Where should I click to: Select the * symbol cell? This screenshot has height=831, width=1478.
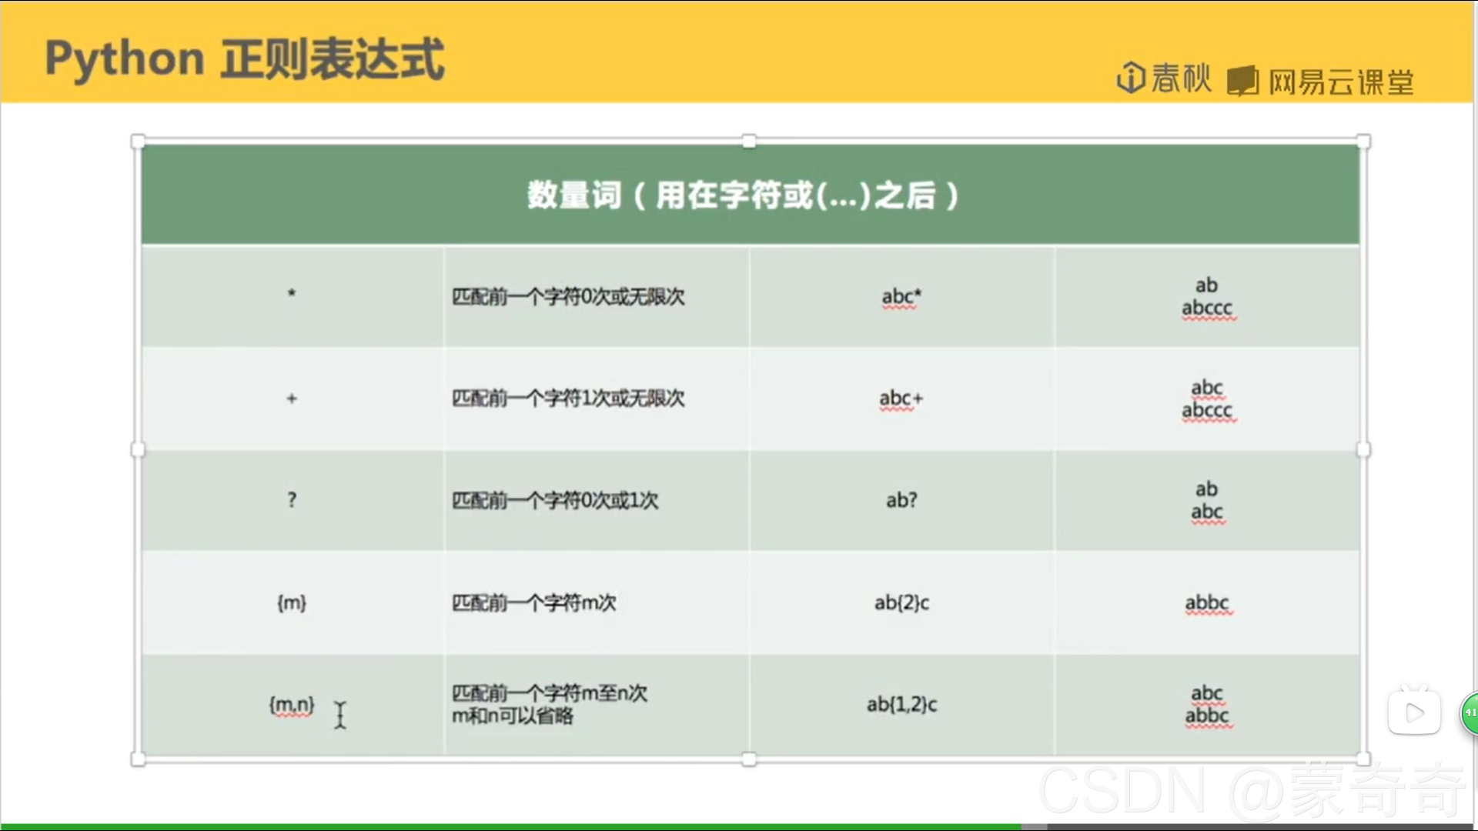click(293, 296)
